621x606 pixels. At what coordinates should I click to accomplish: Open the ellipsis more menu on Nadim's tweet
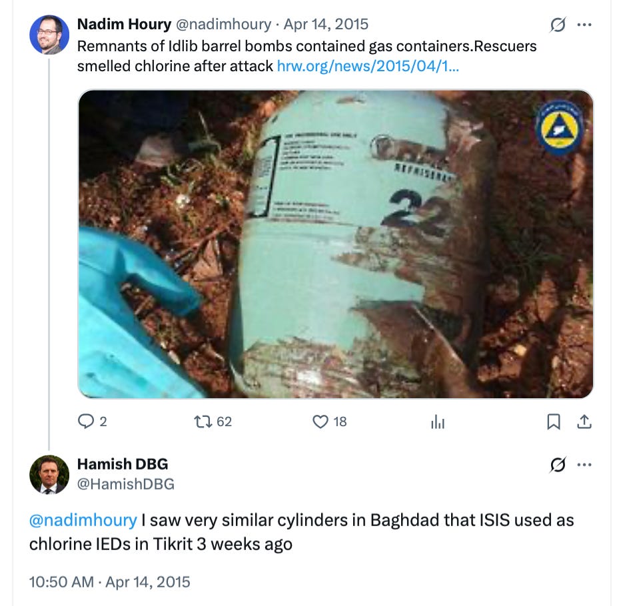pyautogui.click(x=584, y=24)
